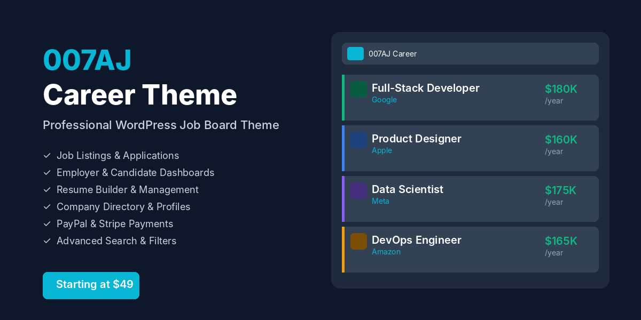Viewport: 641px width, 320px height.
Task: Click the checkmark beside Employer & Candidate Dashboards
Action: click(47, 173)
